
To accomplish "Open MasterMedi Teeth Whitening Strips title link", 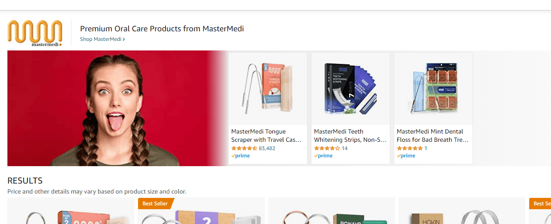I will click(x=350, y=136).
